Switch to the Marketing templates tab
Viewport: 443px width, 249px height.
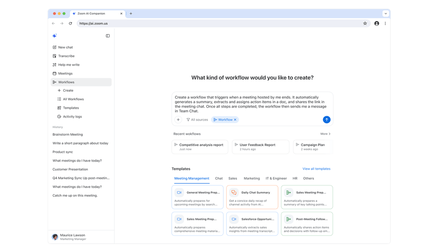252,178
